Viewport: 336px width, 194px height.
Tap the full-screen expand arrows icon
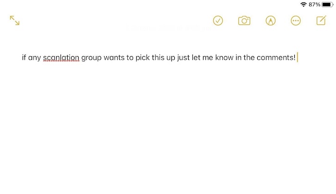click(15, 21)
